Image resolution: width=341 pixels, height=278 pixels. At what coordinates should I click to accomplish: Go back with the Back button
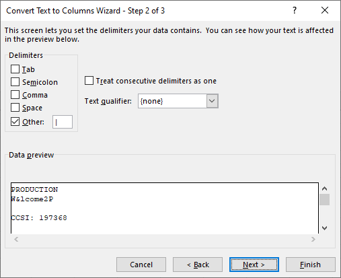point(198,265)
